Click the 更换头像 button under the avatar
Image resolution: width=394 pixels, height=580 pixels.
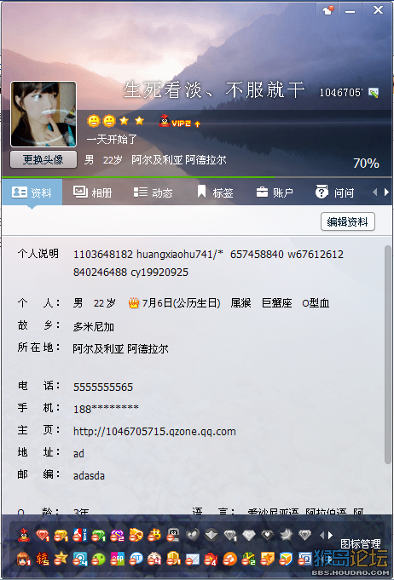43,159
